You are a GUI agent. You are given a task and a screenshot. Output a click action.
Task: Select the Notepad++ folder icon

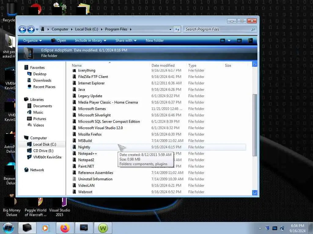click(74, 154)
